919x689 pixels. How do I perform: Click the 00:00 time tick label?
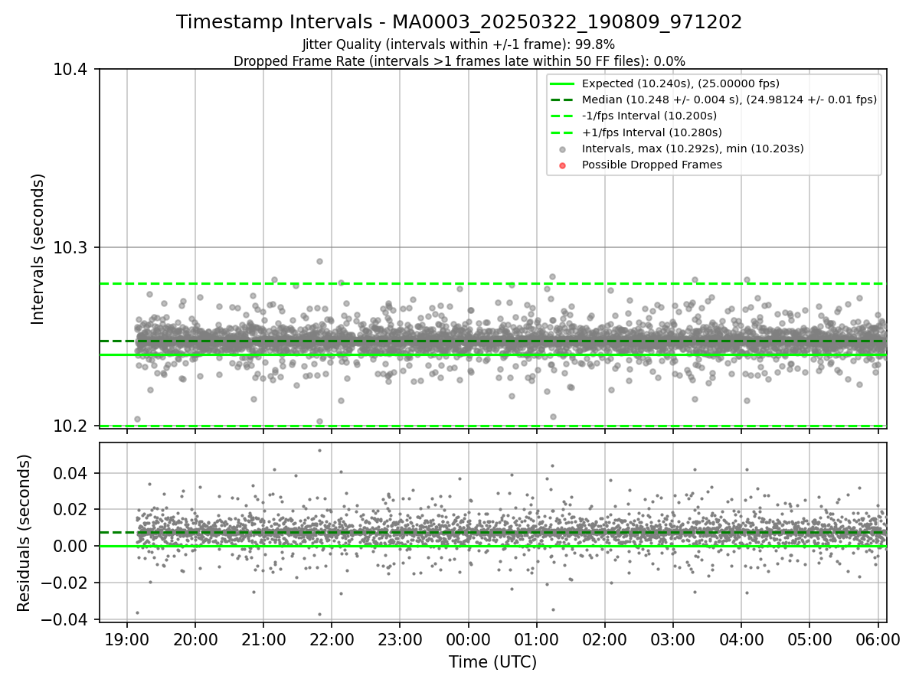tap(468, 639)
